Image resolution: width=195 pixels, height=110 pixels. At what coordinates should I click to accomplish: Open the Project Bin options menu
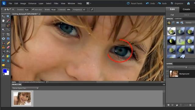tap(164, 85)
